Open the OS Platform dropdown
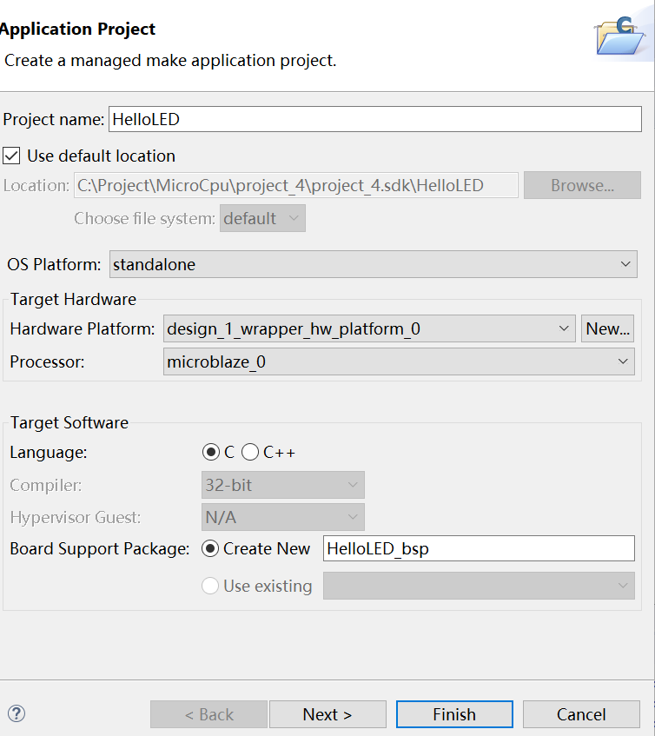655x736 pixels. click(x=373, y=264)
